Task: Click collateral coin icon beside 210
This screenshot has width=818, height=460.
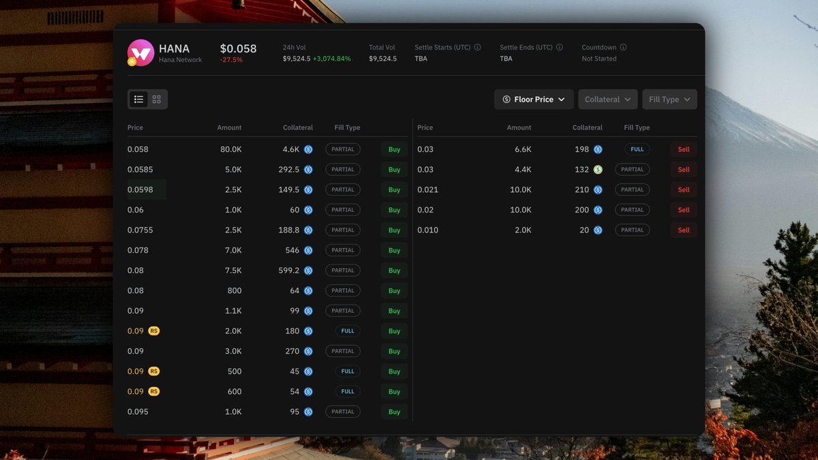Action: tap(598, 189)
